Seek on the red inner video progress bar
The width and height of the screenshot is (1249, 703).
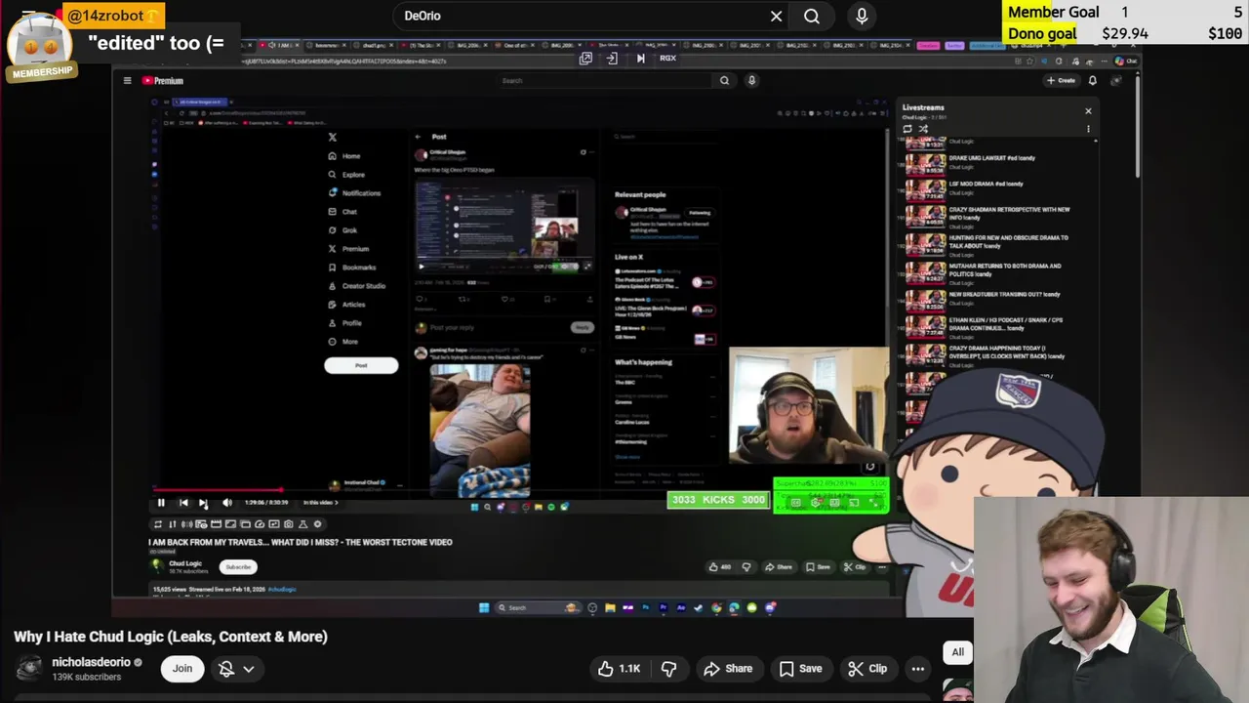[520, 490]
